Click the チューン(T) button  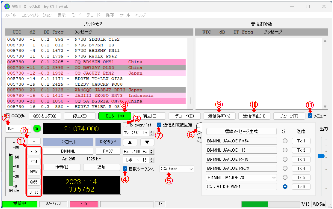pos(289,116)
